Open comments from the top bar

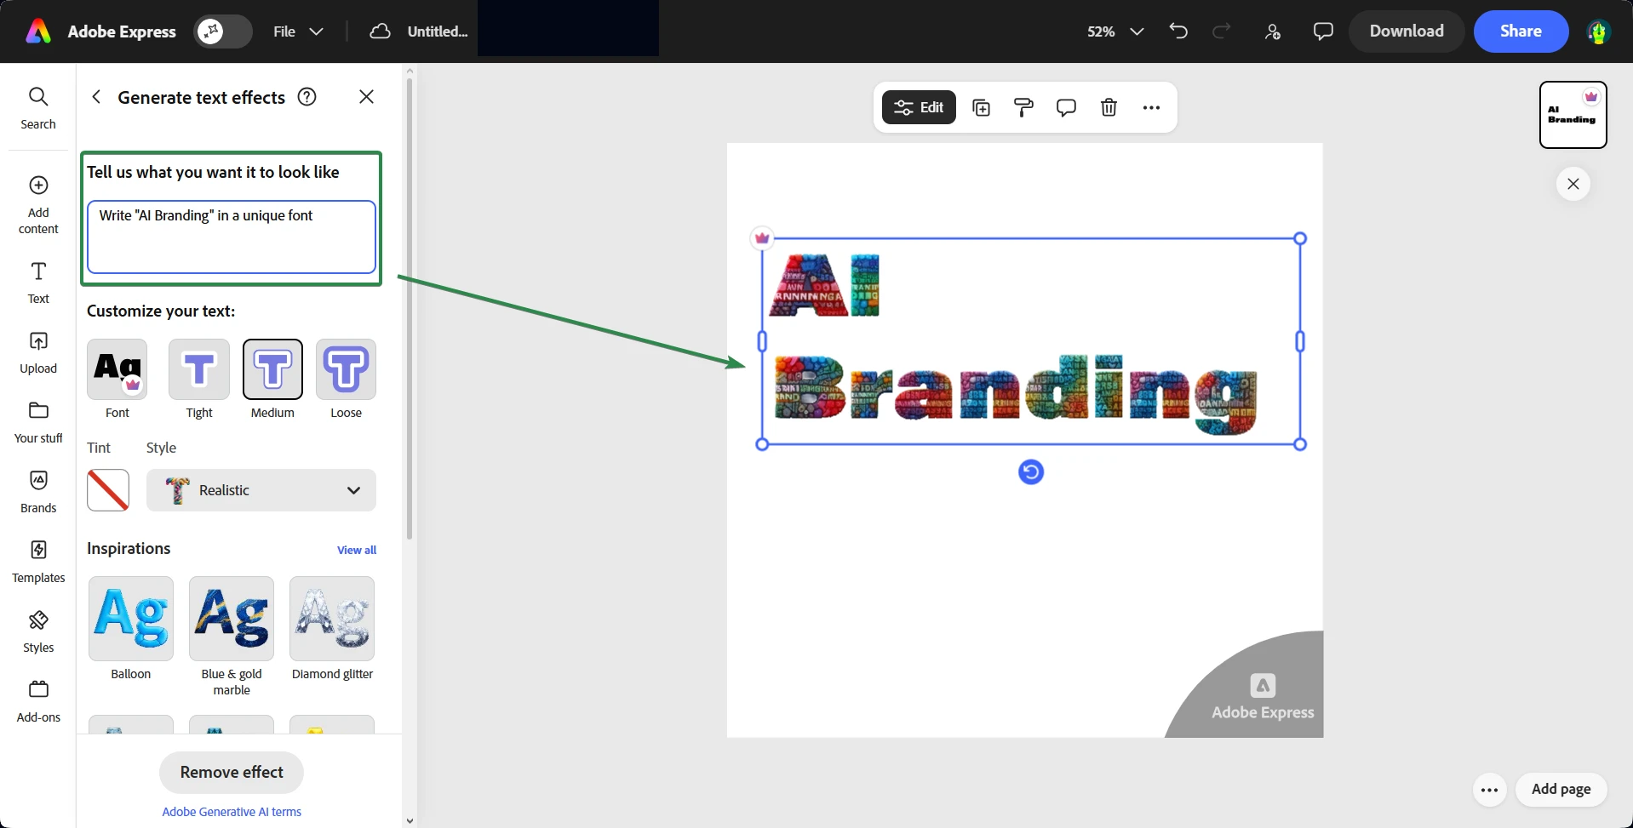(x=1323, y=31)
